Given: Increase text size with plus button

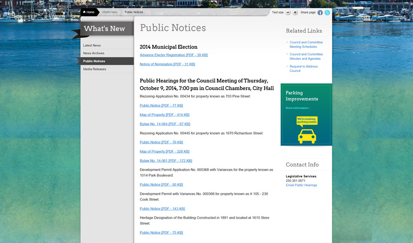Looking at the screenshot, I should point(295,12).
